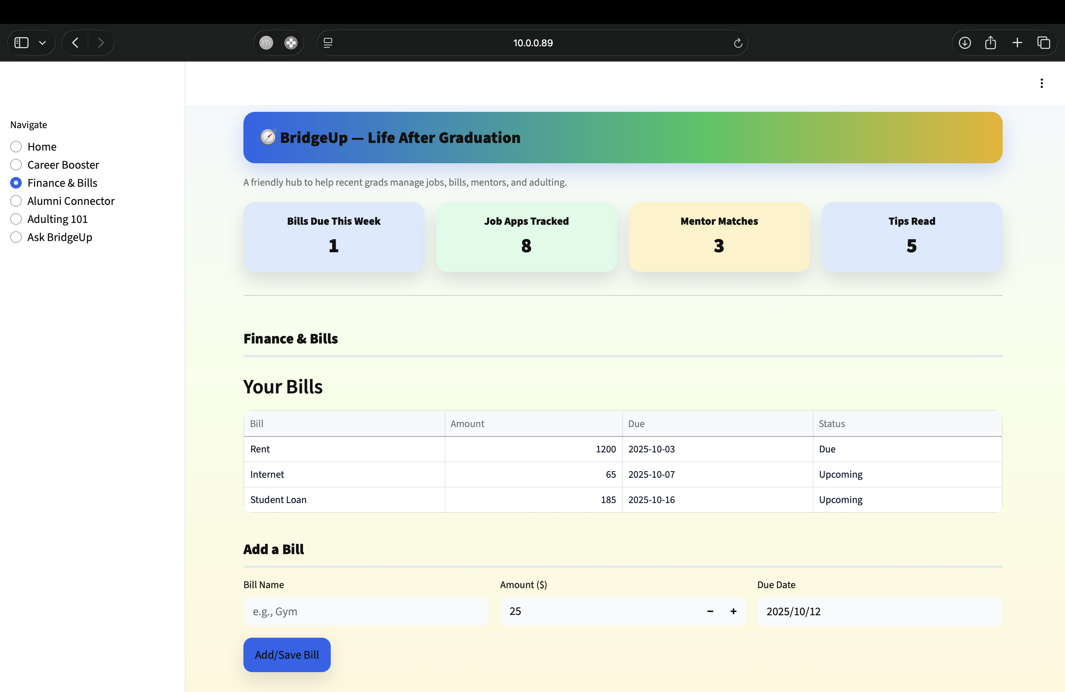Open the downloads icon in toolbar
The height and width of the screenshot is (692, 1065).
965,43
